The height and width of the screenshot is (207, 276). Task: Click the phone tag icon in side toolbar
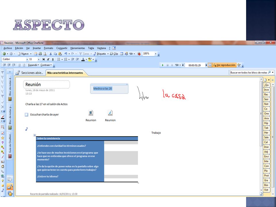point(3,171)
